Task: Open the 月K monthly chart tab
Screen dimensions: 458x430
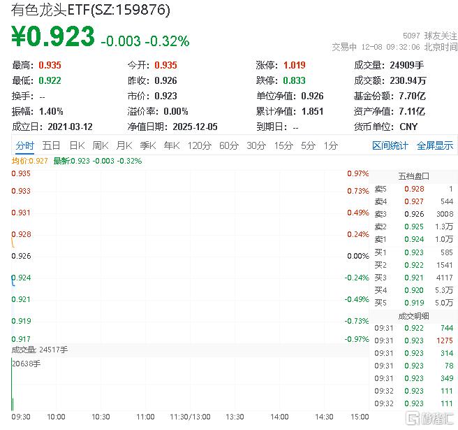Action: tap(124, 145)
